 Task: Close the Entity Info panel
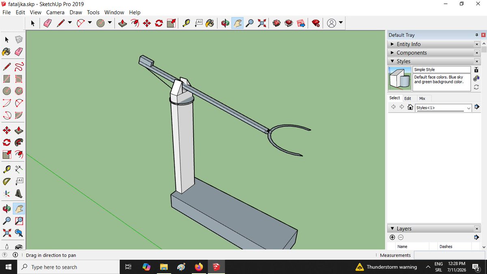pyautogui.click(x=477, y=44)
